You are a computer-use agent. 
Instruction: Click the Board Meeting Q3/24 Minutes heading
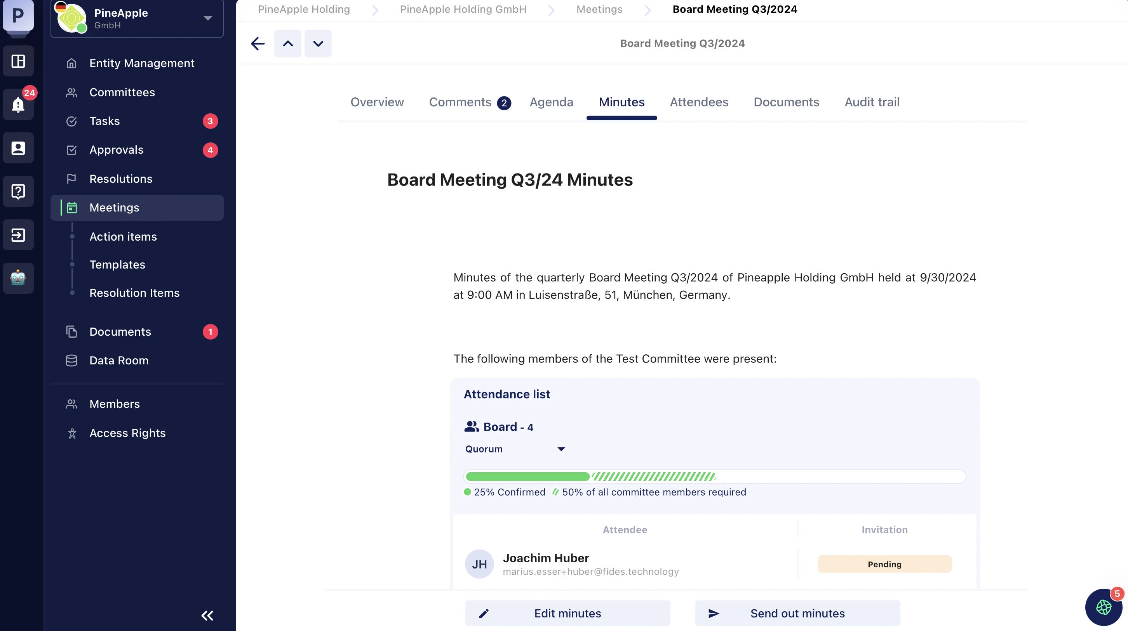coord(510,180)
